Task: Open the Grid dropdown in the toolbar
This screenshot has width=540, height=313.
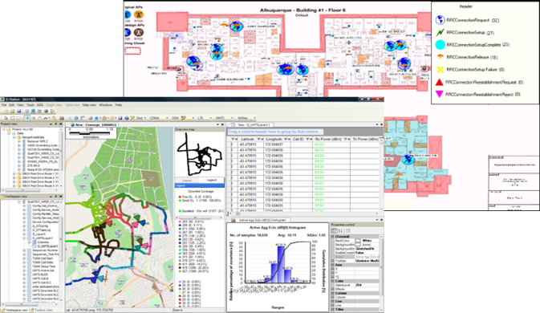Action: pyautogui.click(x=145, y=118)
